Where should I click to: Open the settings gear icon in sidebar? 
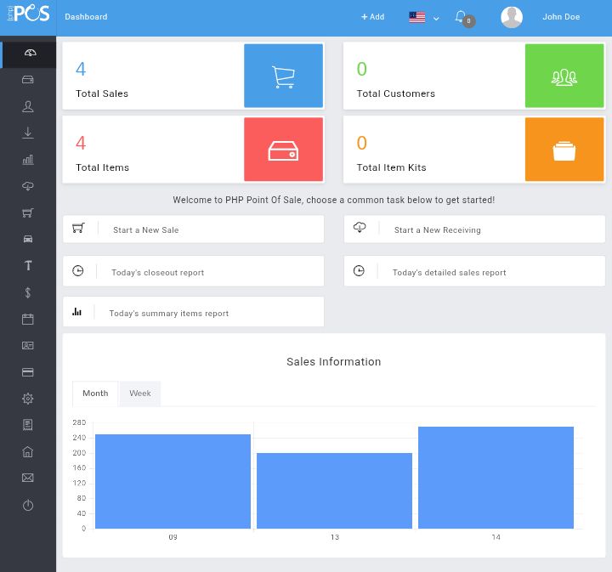coord(28,399)
